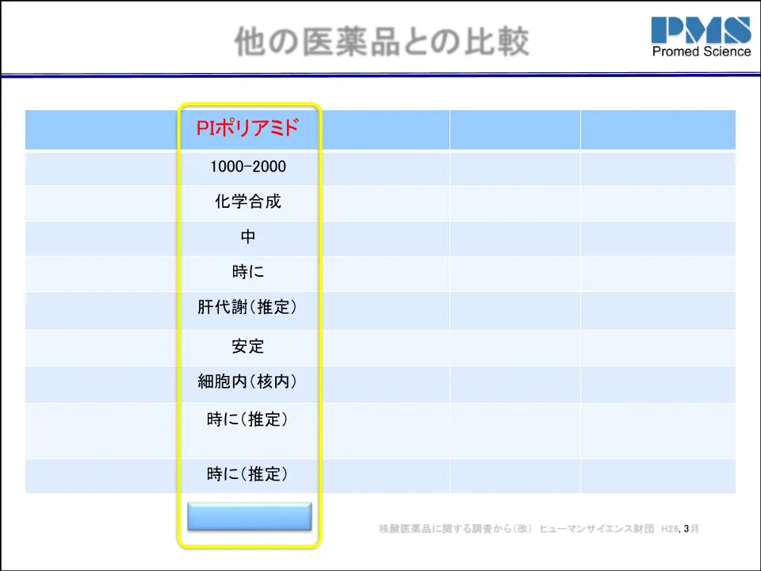Click the upper 時に(推定) cell
The height and width of the screenshot is (571, 761).
248,420
